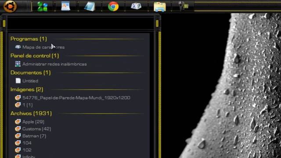Open the Customs (42) file result
Image resolution: width=281 pixels, height=158 pixels.
coord(37,129)
